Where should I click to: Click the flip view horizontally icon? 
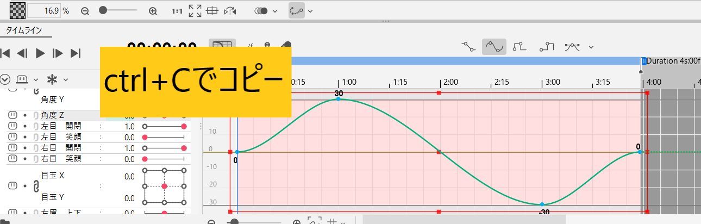230,11
